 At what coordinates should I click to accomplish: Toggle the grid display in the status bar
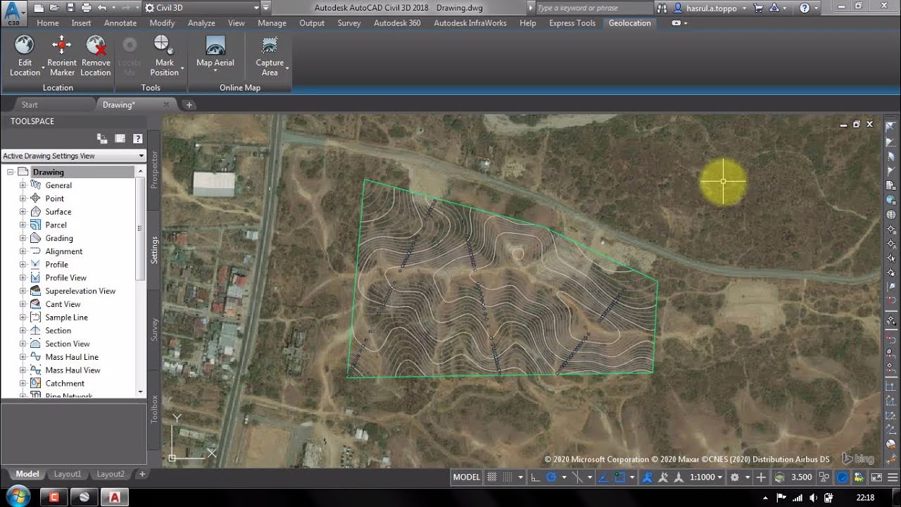pos(492,477)
